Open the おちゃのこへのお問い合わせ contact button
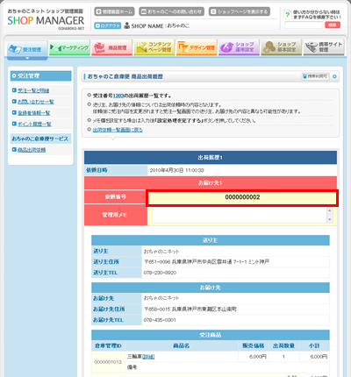Viewport: 351px width, 377px height. pyautogui.click(x=172, y=11)
